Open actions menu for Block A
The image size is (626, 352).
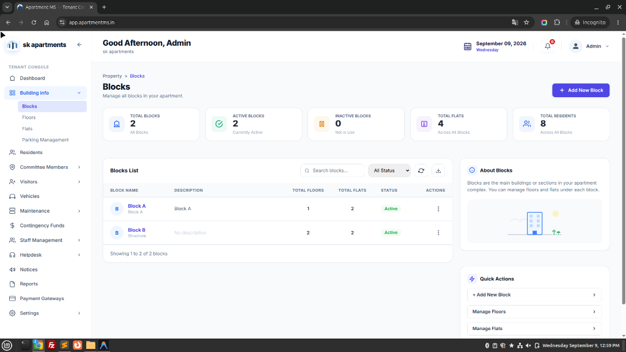pos(438,209)
